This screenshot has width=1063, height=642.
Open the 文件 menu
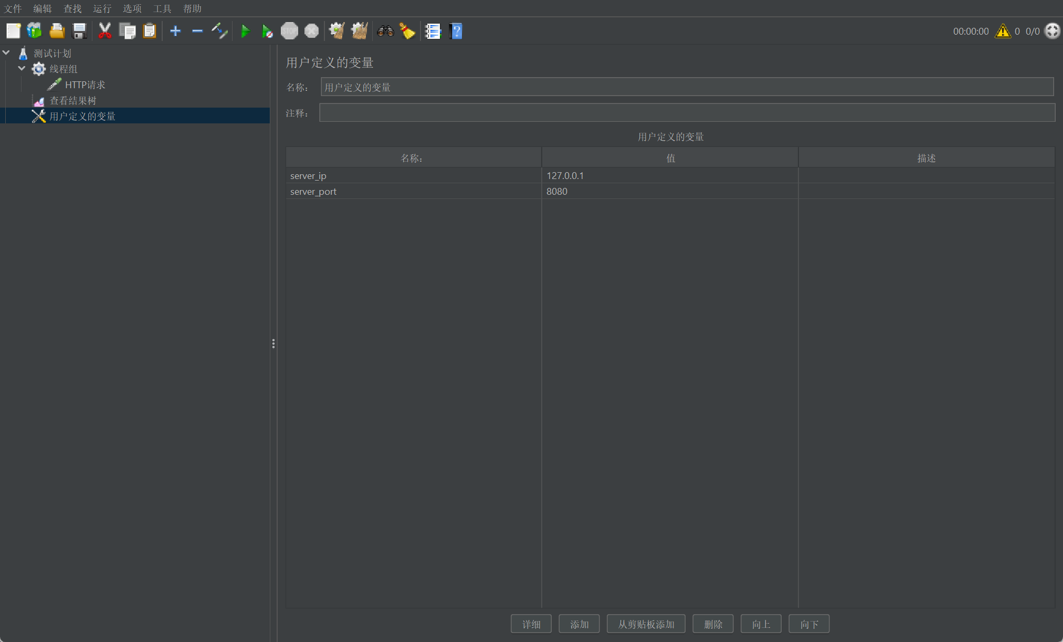click(13, 8)
